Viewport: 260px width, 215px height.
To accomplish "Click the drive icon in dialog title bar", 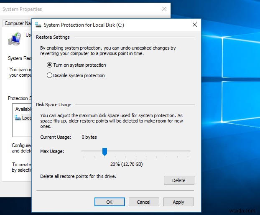I will (38, 25).
